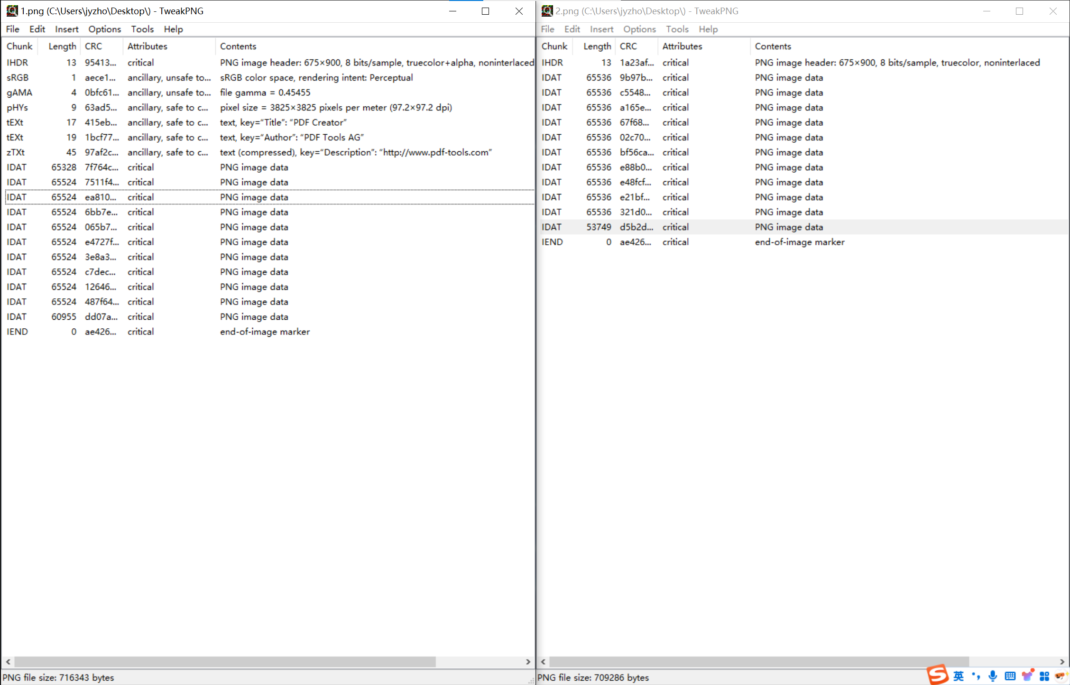Select IDAT chunk with CRC 9b97b

[803, 77]
